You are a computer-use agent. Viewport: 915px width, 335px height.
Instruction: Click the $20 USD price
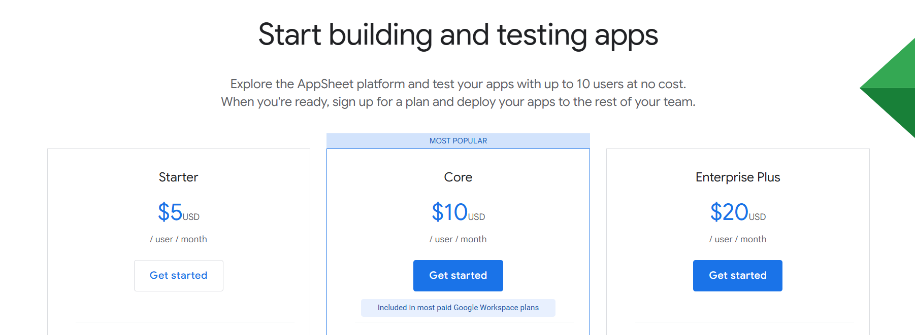(x=737, y=212)
